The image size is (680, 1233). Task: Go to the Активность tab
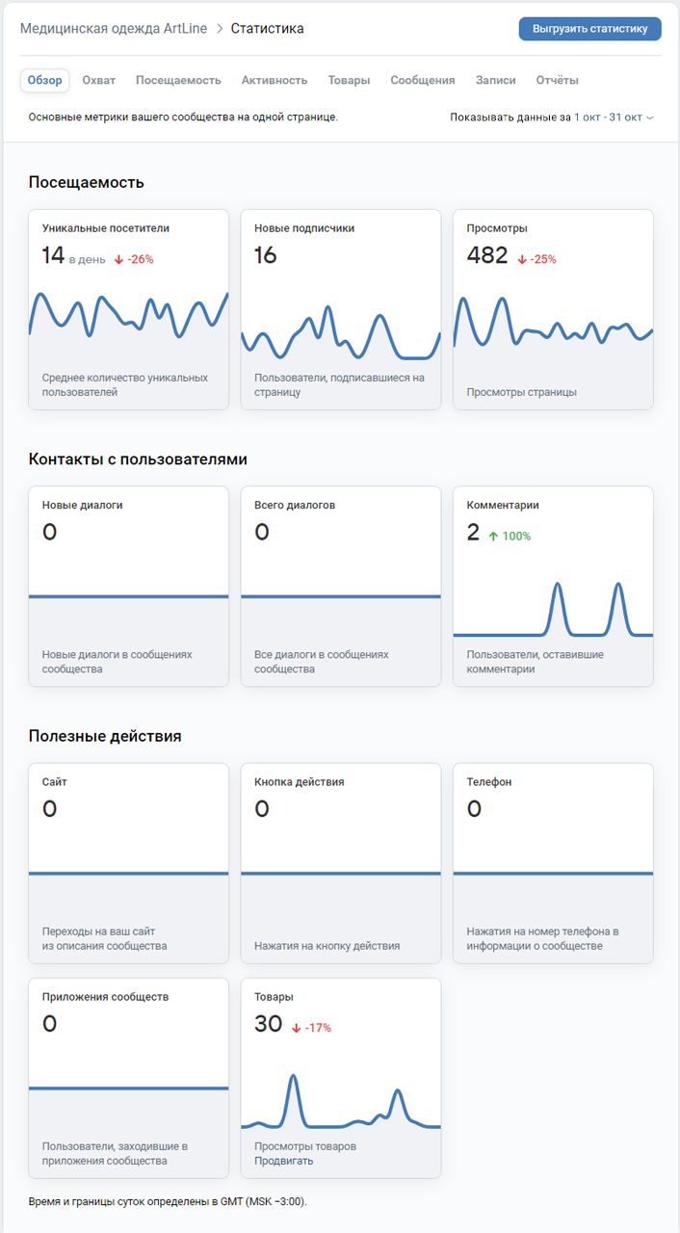coord(275,81)
